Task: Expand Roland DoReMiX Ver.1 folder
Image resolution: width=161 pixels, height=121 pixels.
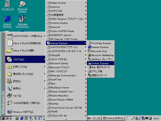Action: 66,91
